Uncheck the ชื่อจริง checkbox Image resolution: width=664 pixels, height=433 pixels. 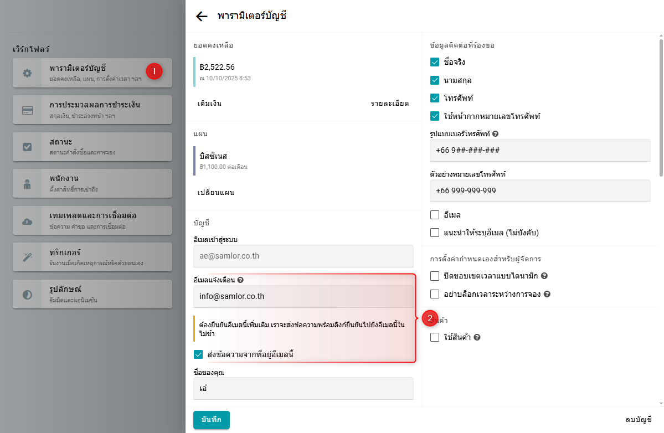point(435,62)
